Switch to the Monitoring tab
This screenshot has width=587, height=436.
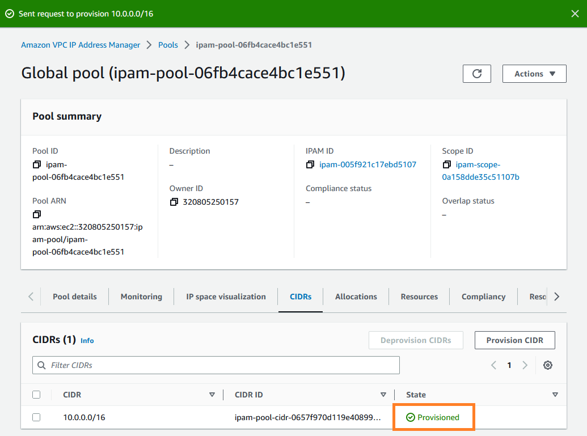point(141,296)
